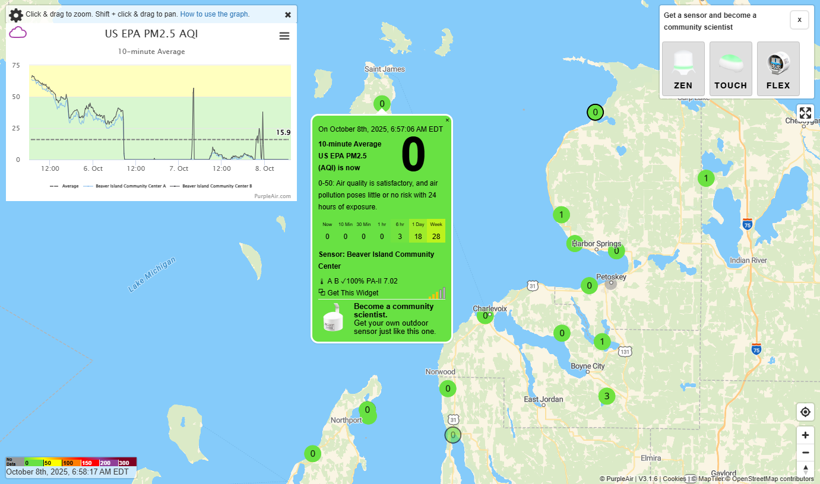Open 'How to use the graph' link
Image resolution: width=820 pixels, height=484 pixels.
click(x=214, y=14)
